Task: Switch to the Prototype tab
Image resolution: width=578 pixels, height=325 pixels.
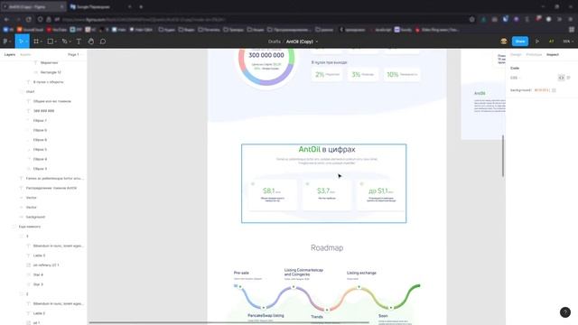Action: tap(534, 54)
